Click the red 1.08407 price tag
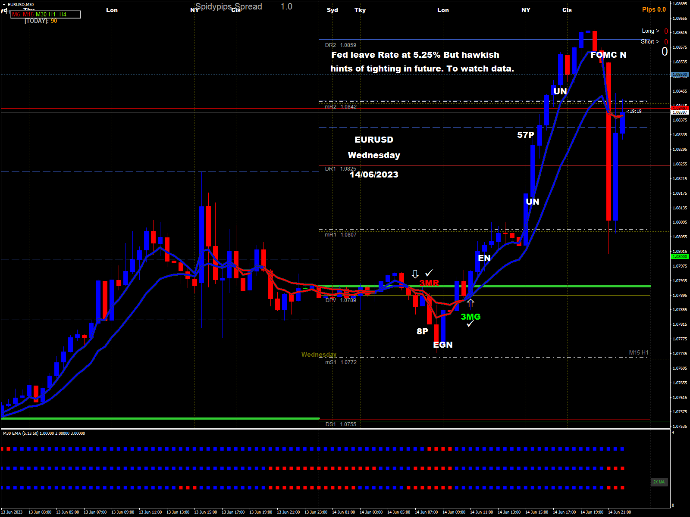690x517 pixels. pyautogui.click(x=680, y=108)
